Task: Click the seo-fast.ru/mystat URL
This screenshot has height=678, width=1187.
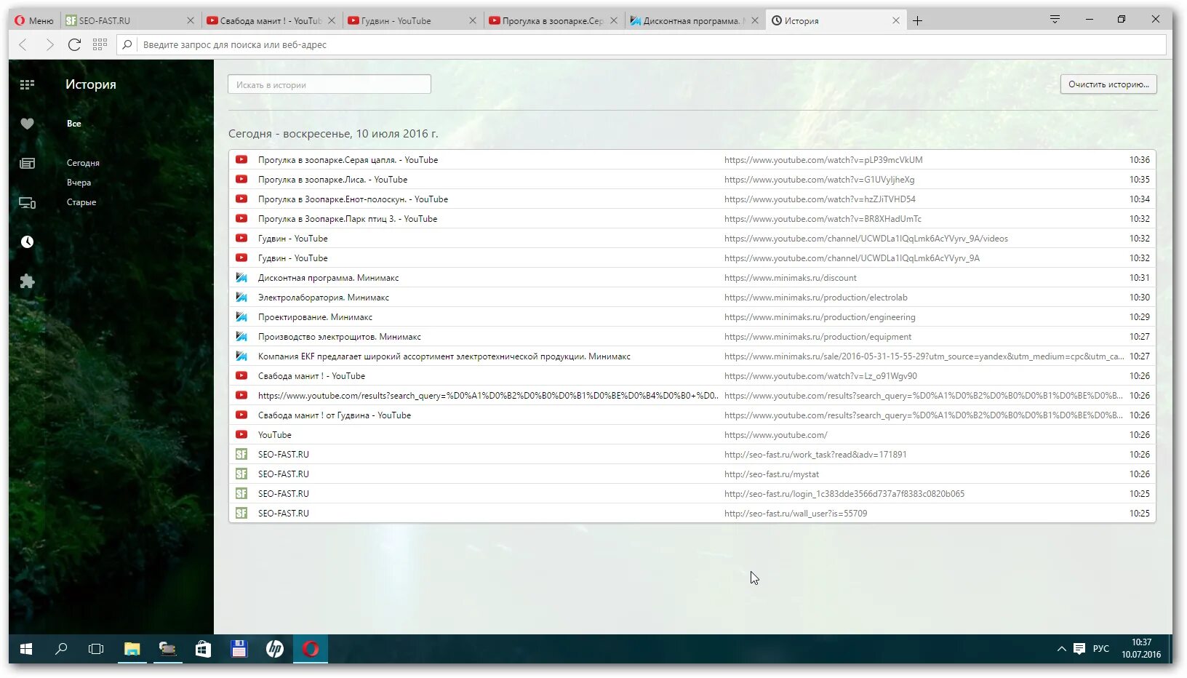Action: pos(771,474)
